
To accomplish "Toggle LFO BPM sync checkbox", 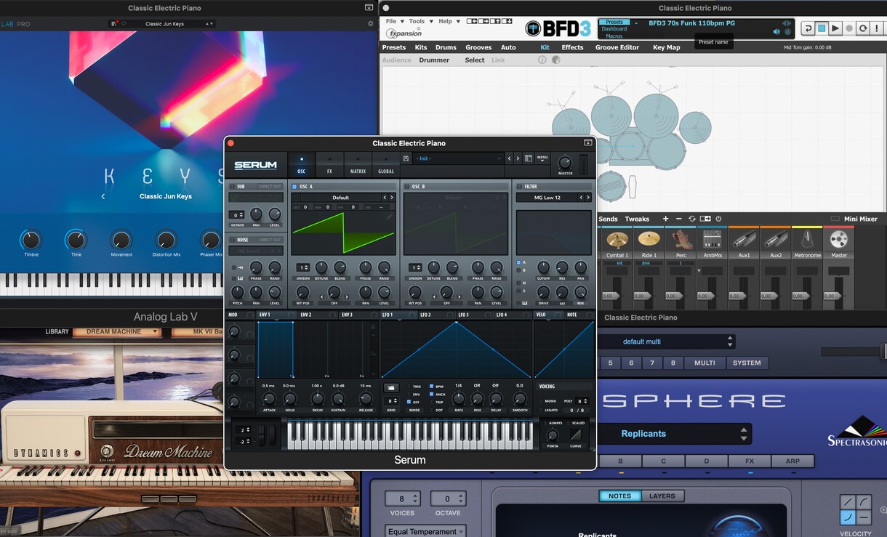I will pos(432,387).
